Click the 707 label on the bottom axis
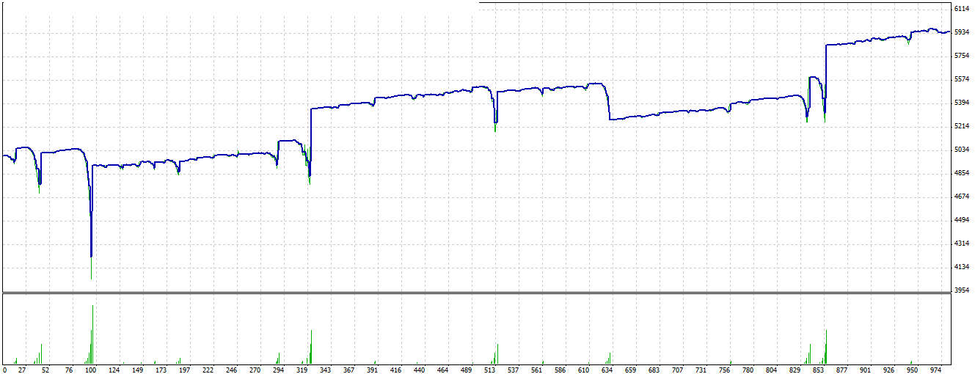 point(676,370)
